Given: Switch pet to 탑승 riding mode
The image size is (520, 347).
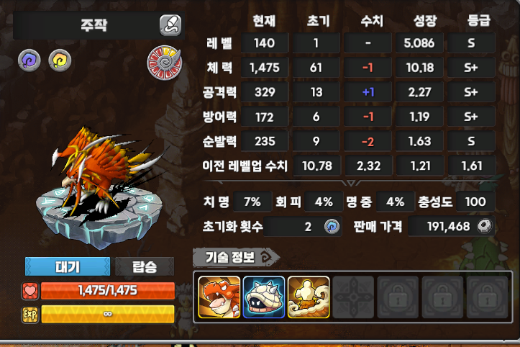Looking at the screenshot, I should coord(145,266).
